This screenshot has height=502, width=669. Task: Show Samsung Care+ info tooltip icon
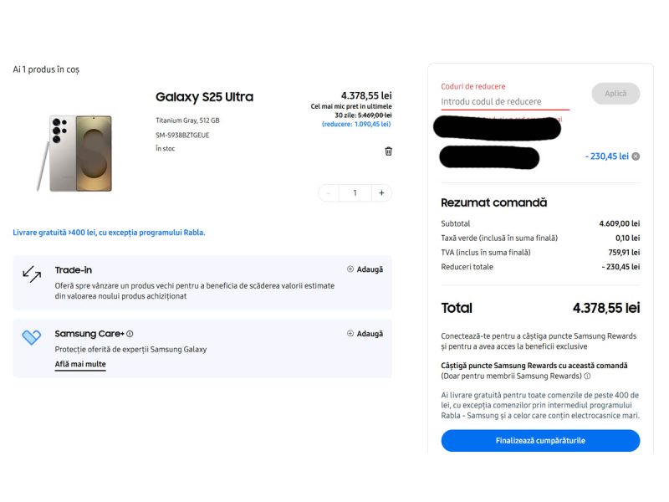tap(130, 334)
